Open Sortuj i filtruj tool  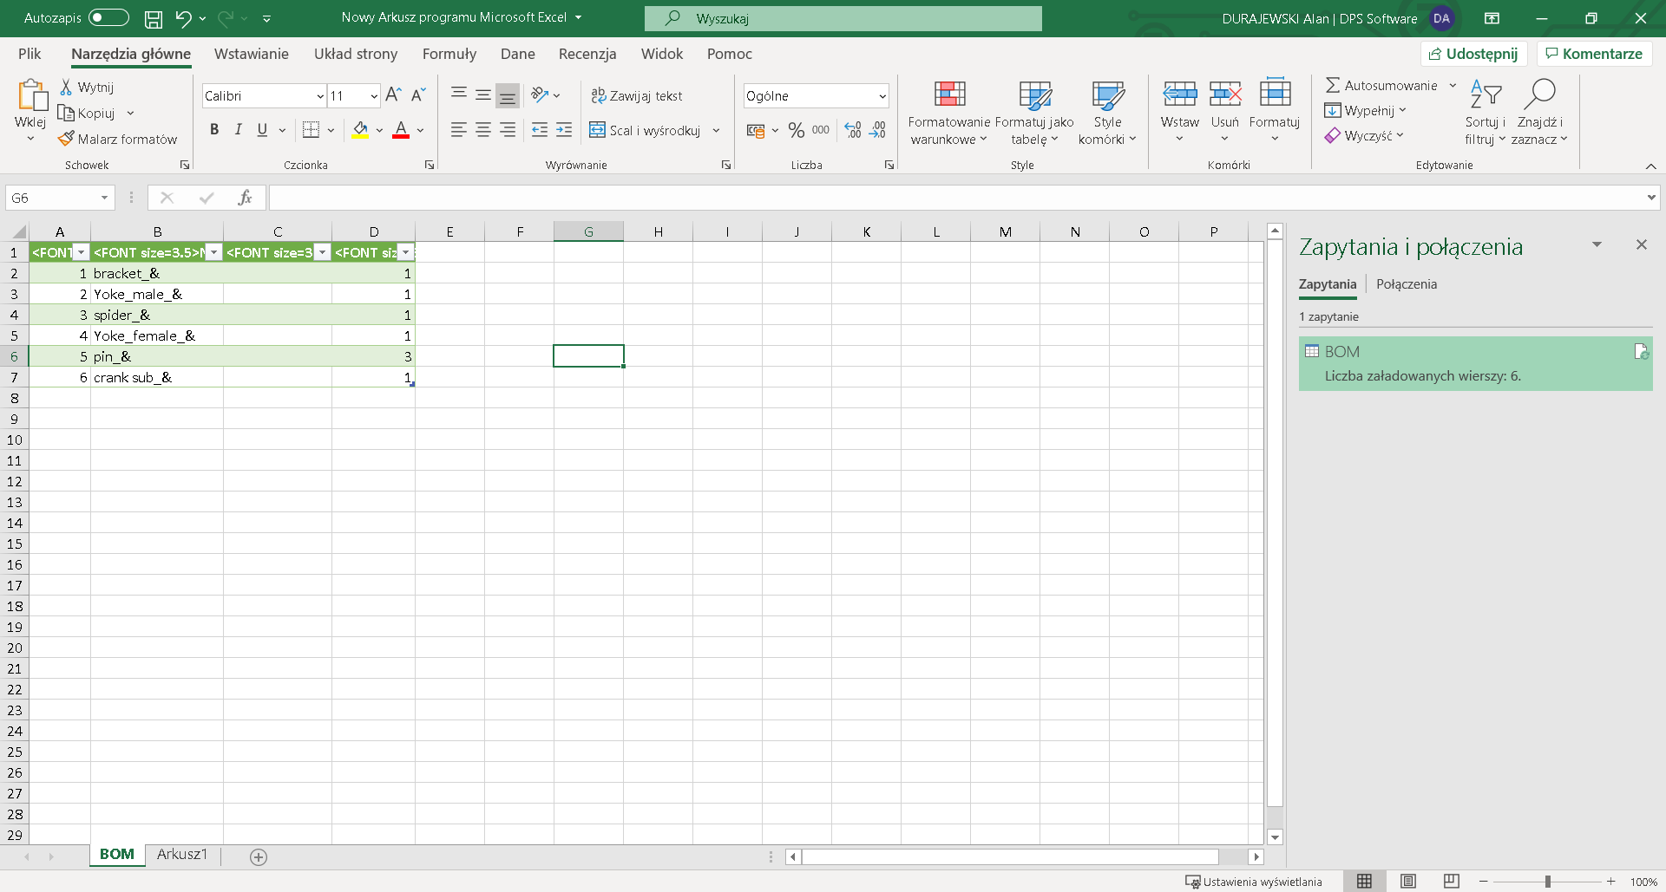click(1485, 94)
